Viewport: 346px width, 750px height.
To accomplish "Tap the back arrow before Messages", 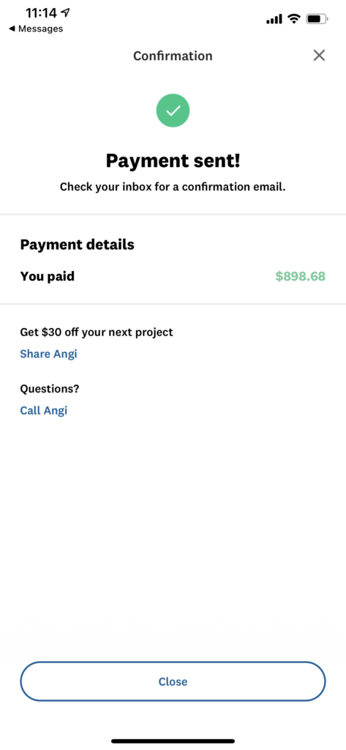I will coord(12,29).
